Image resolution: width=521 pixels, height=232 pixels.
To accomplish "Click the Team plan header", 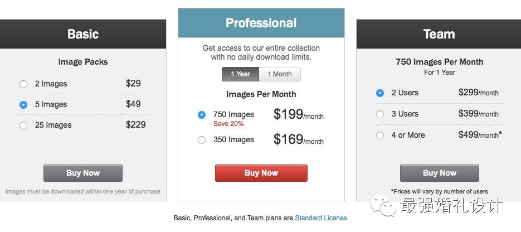I will point(439,34).
